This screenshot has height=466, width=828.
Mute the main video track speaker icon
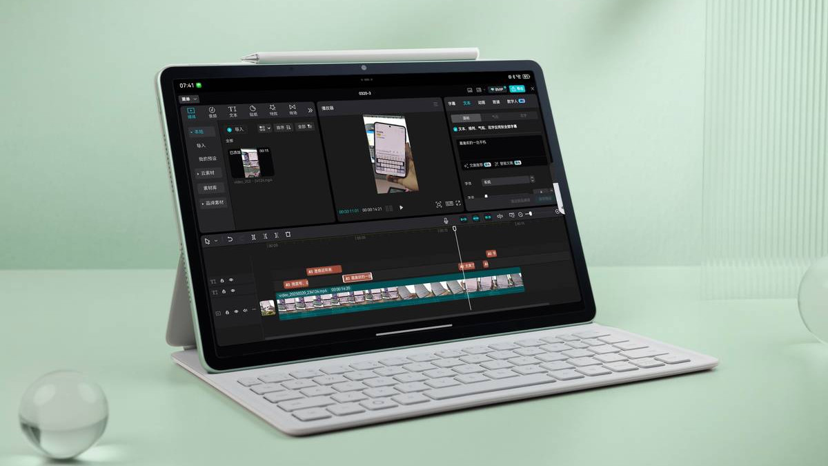tap(245, 311)
